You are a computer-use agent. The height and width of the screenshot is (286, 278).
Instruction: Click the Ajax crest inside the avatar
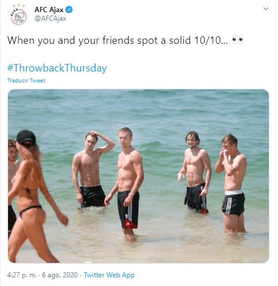(18, 16)
